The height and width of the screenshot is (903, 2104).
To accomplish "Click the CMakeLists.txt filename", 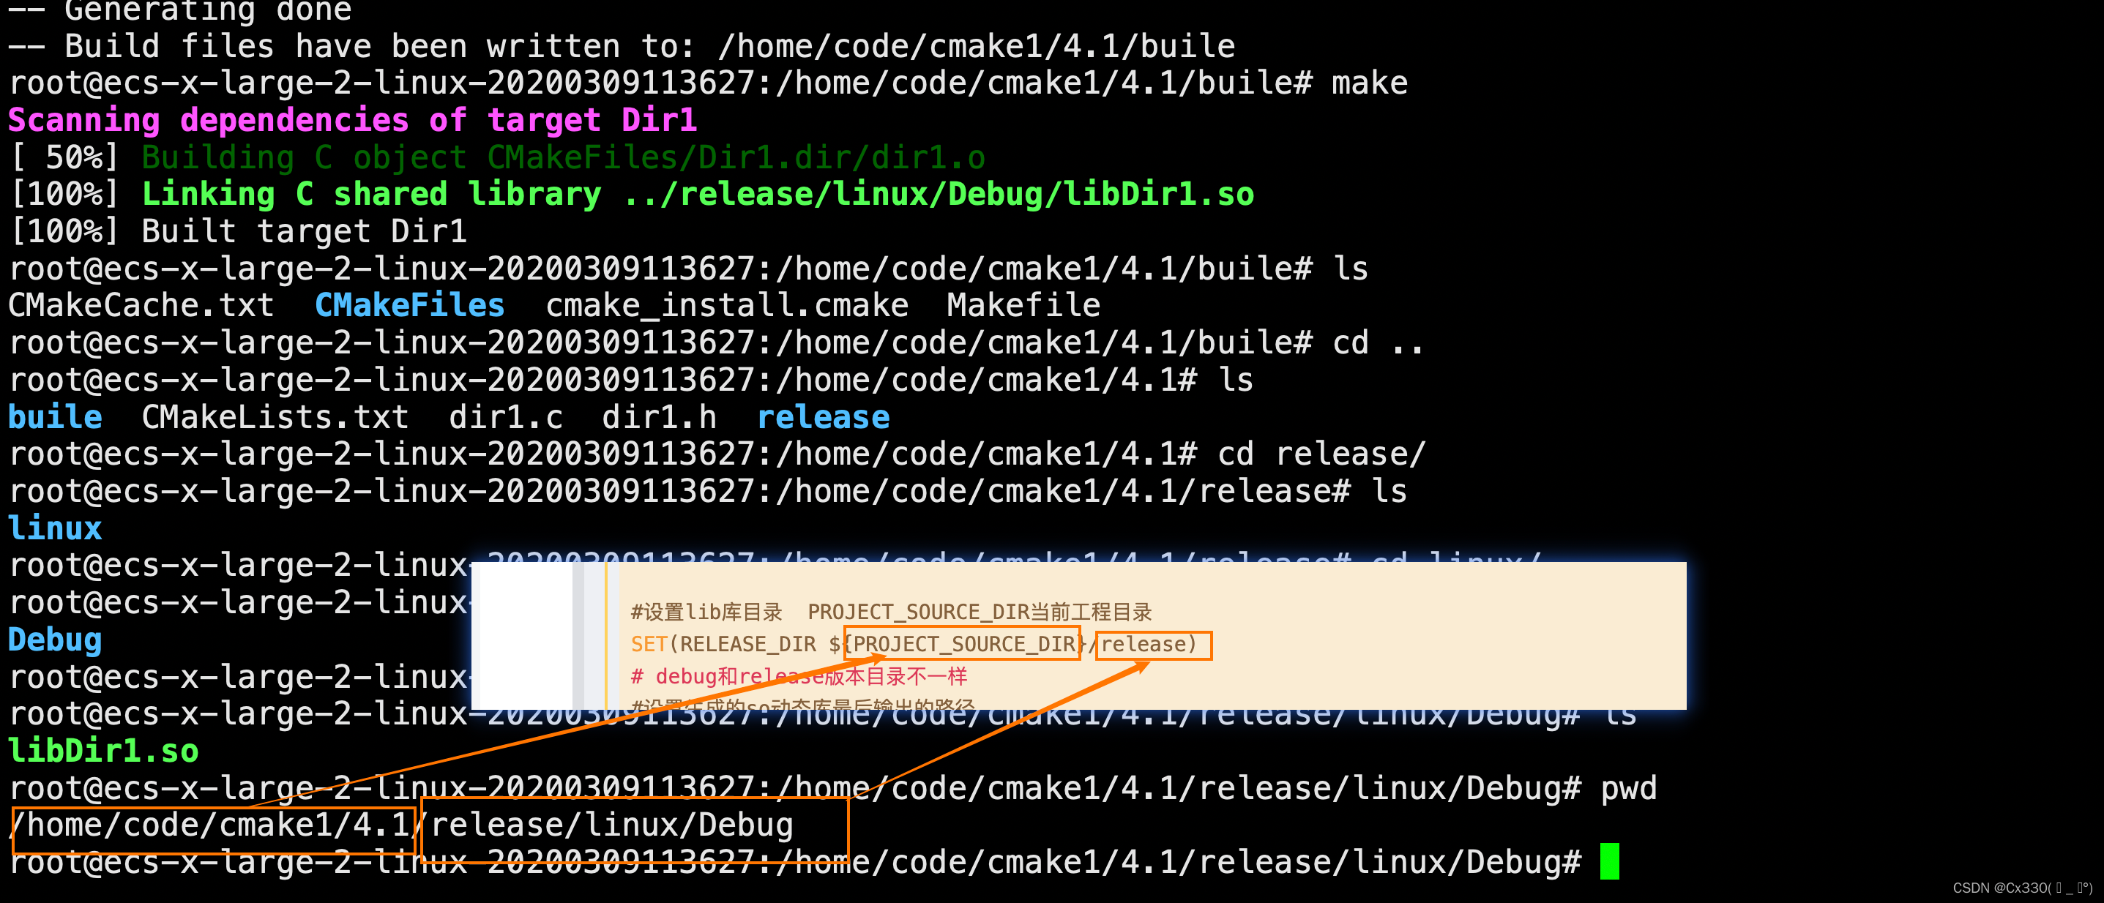I will pos(275,417).
